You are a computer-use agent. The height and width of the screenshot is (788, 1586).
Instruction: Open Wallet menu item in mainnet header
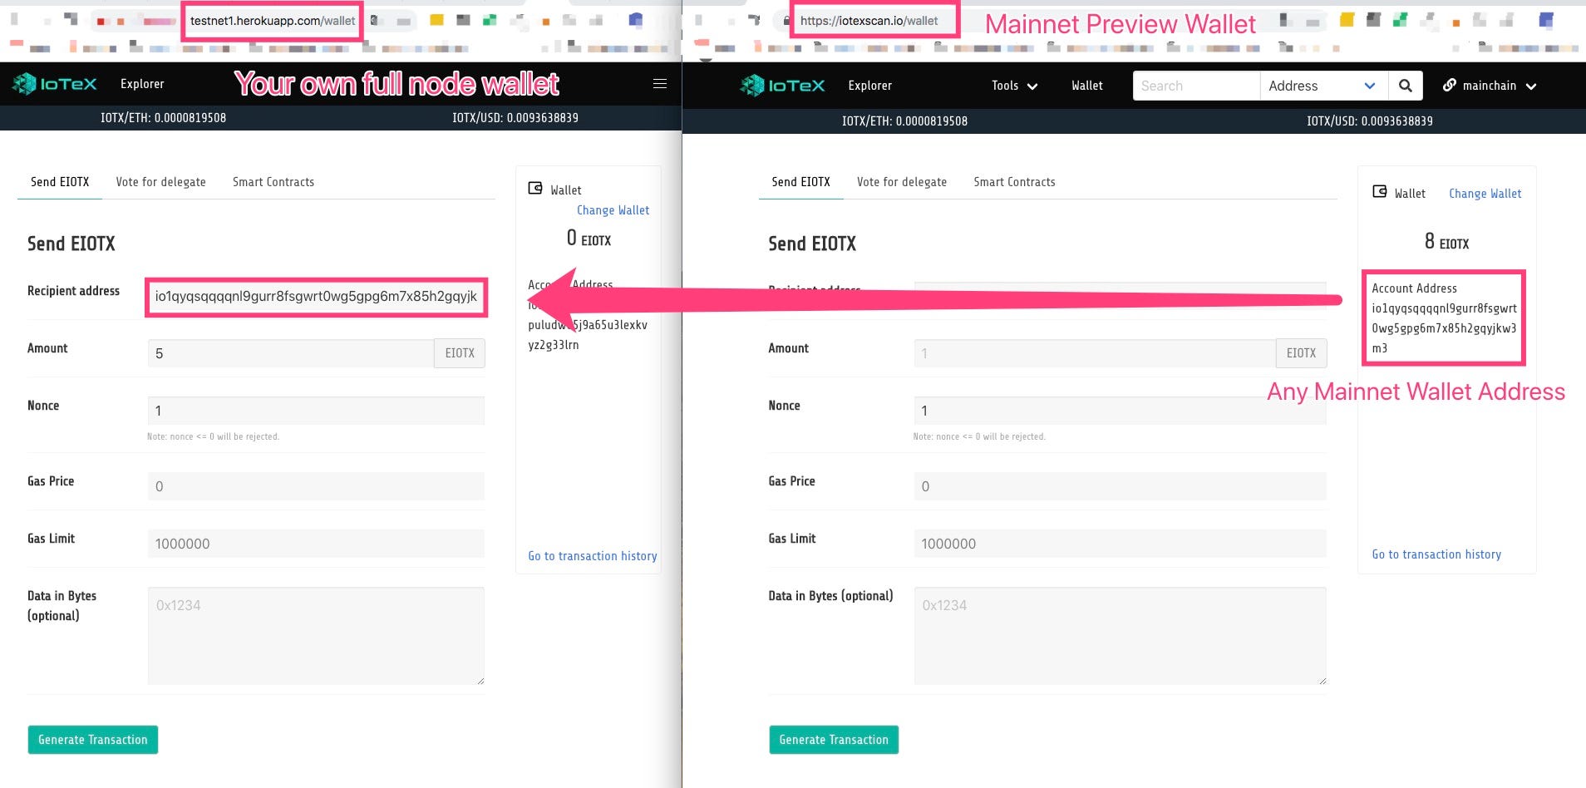click(x=1087, y=86)
